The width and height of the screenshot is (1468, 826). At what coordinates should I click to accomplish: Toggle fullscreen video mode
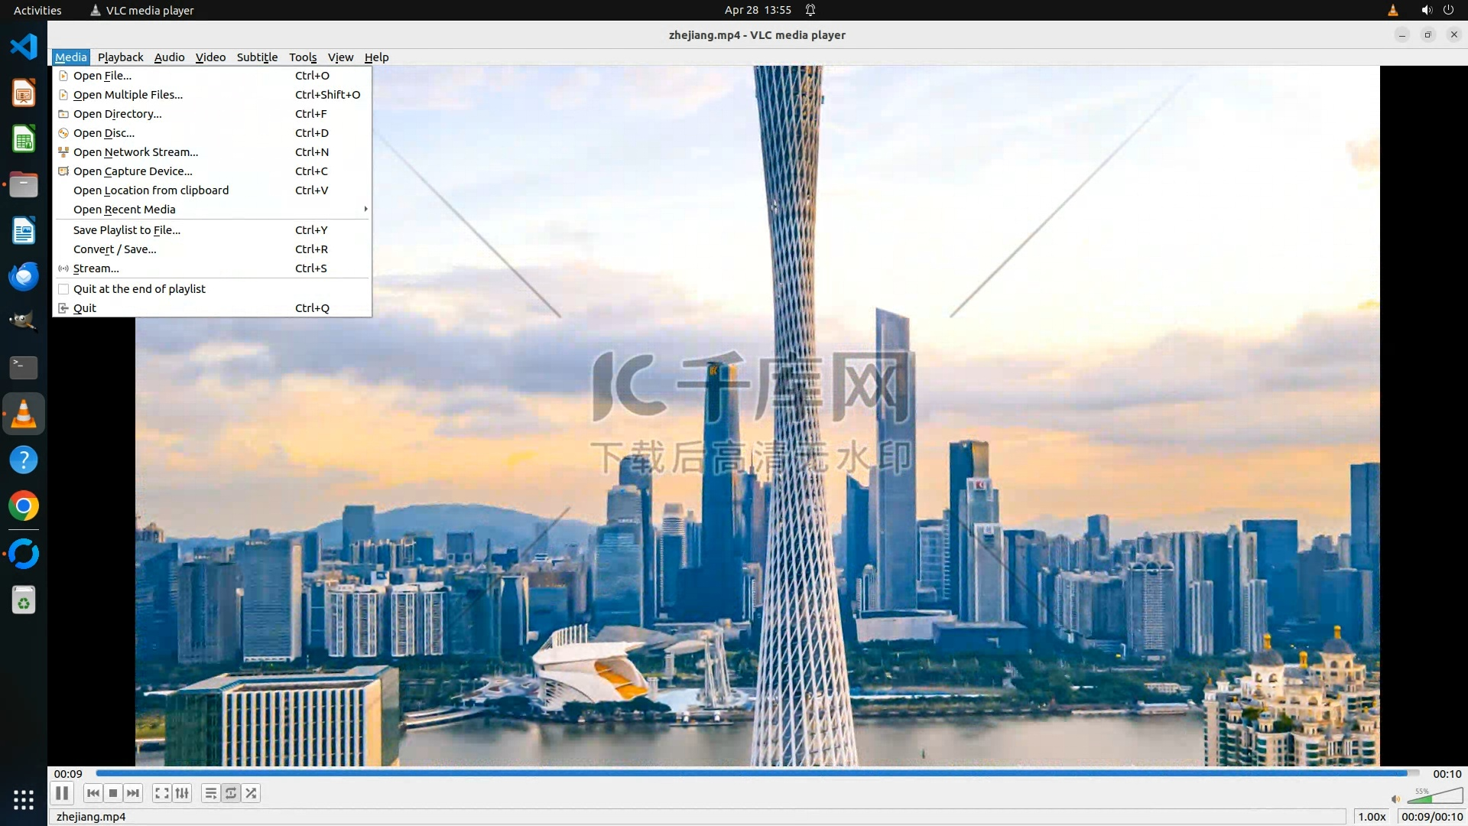pos(161,793)
